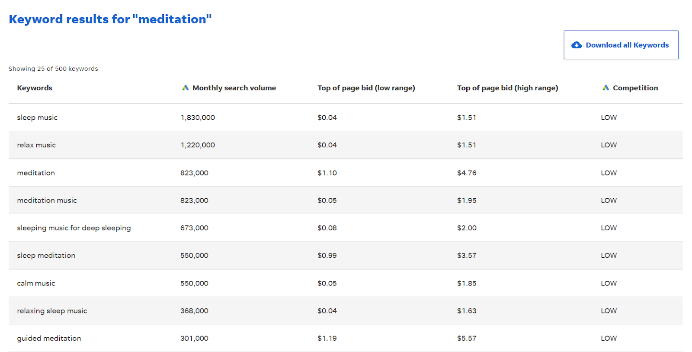Select the keyword 'guided meditation'

49,339
